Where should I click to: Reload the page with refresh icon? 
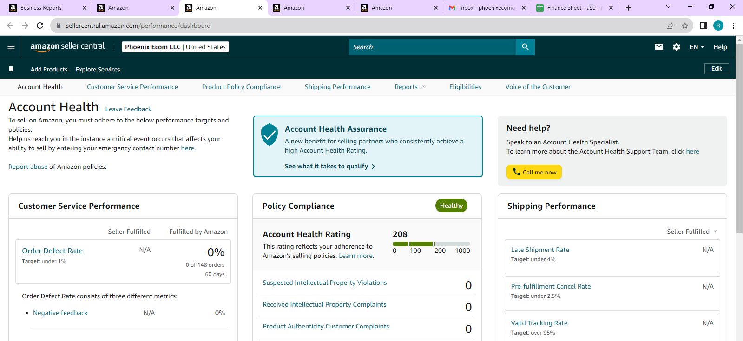coord(40,26)
